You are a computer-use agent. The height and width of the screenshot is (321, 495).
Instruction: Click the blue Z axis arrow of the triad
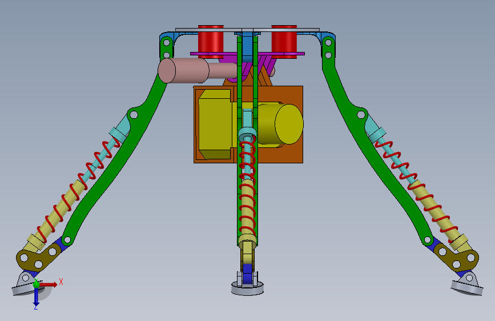click(x=36, y=296)
